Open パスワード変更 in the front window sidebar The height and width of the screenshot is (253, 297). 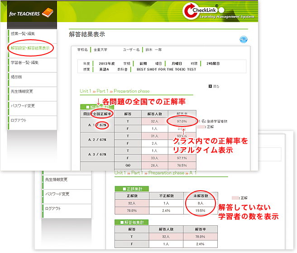[x=32, y=108]
